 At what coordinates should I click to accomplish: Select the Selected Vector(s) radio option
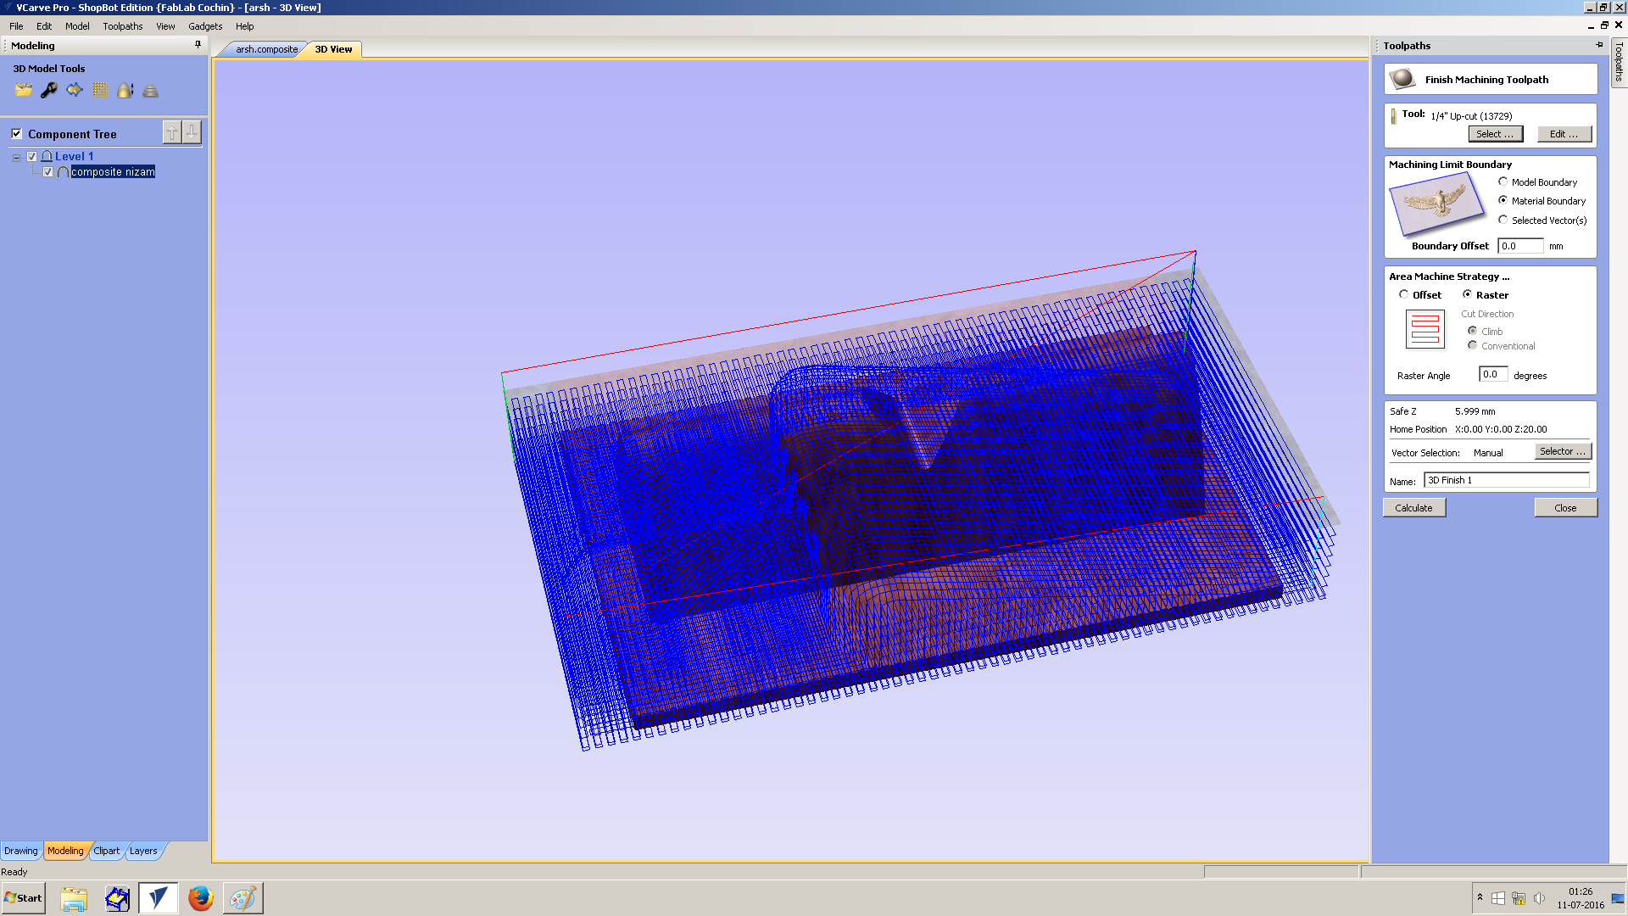pos(1503,220)
